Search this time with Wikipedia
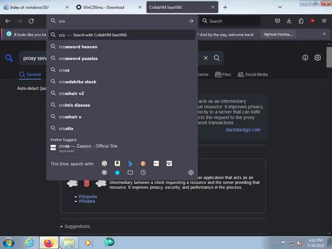This screenshot has height=249, width=332. point(169,163)
